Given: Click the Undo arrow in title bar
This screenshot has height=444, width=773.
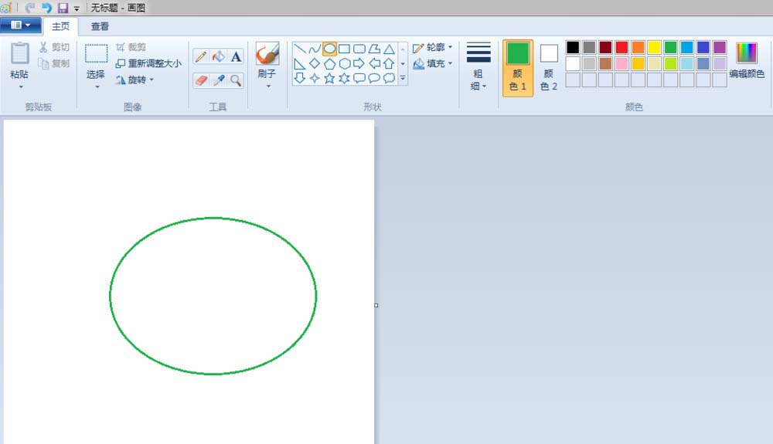Looking at the screenshot, I should [x=46, y=8].
